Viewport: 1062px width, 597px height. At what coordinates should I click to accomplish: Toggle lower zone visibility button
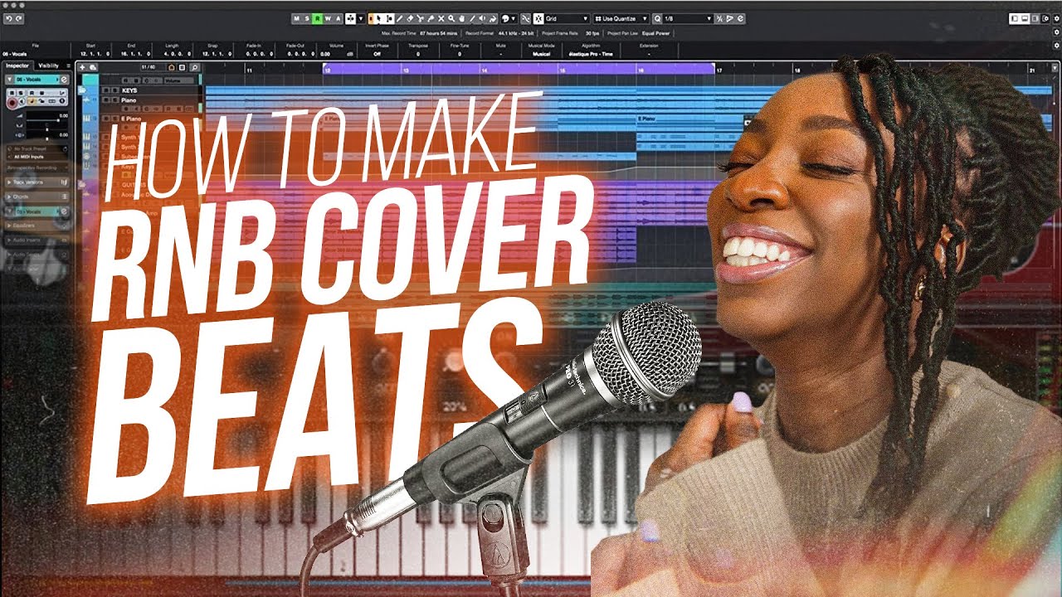[1025, 18]
